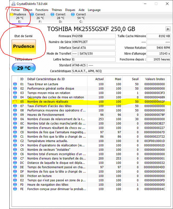
Task: Open the Aide menu
Action: tap(82, 10)
